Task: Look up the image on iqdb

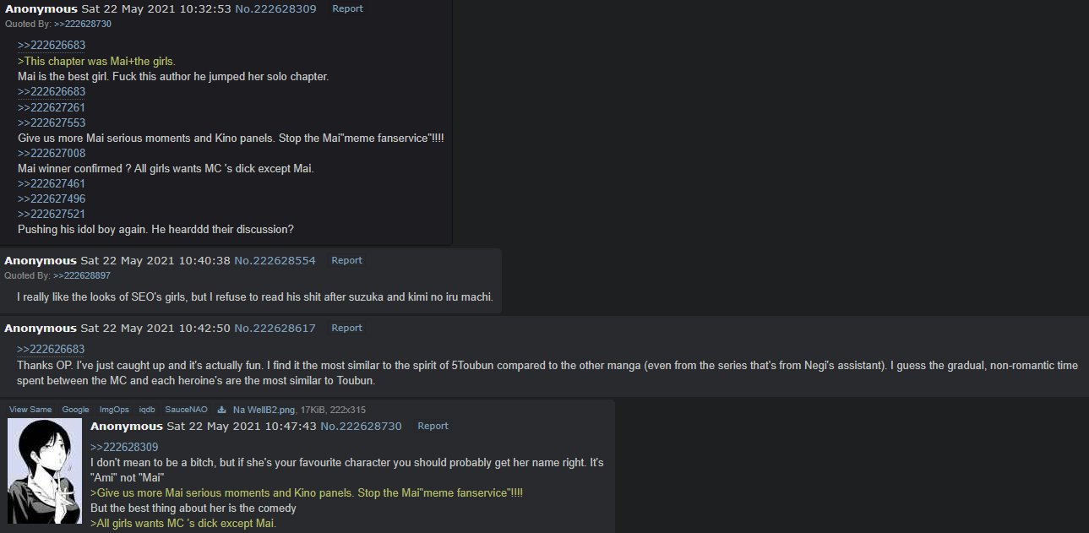Action: (x=147, y=410)
